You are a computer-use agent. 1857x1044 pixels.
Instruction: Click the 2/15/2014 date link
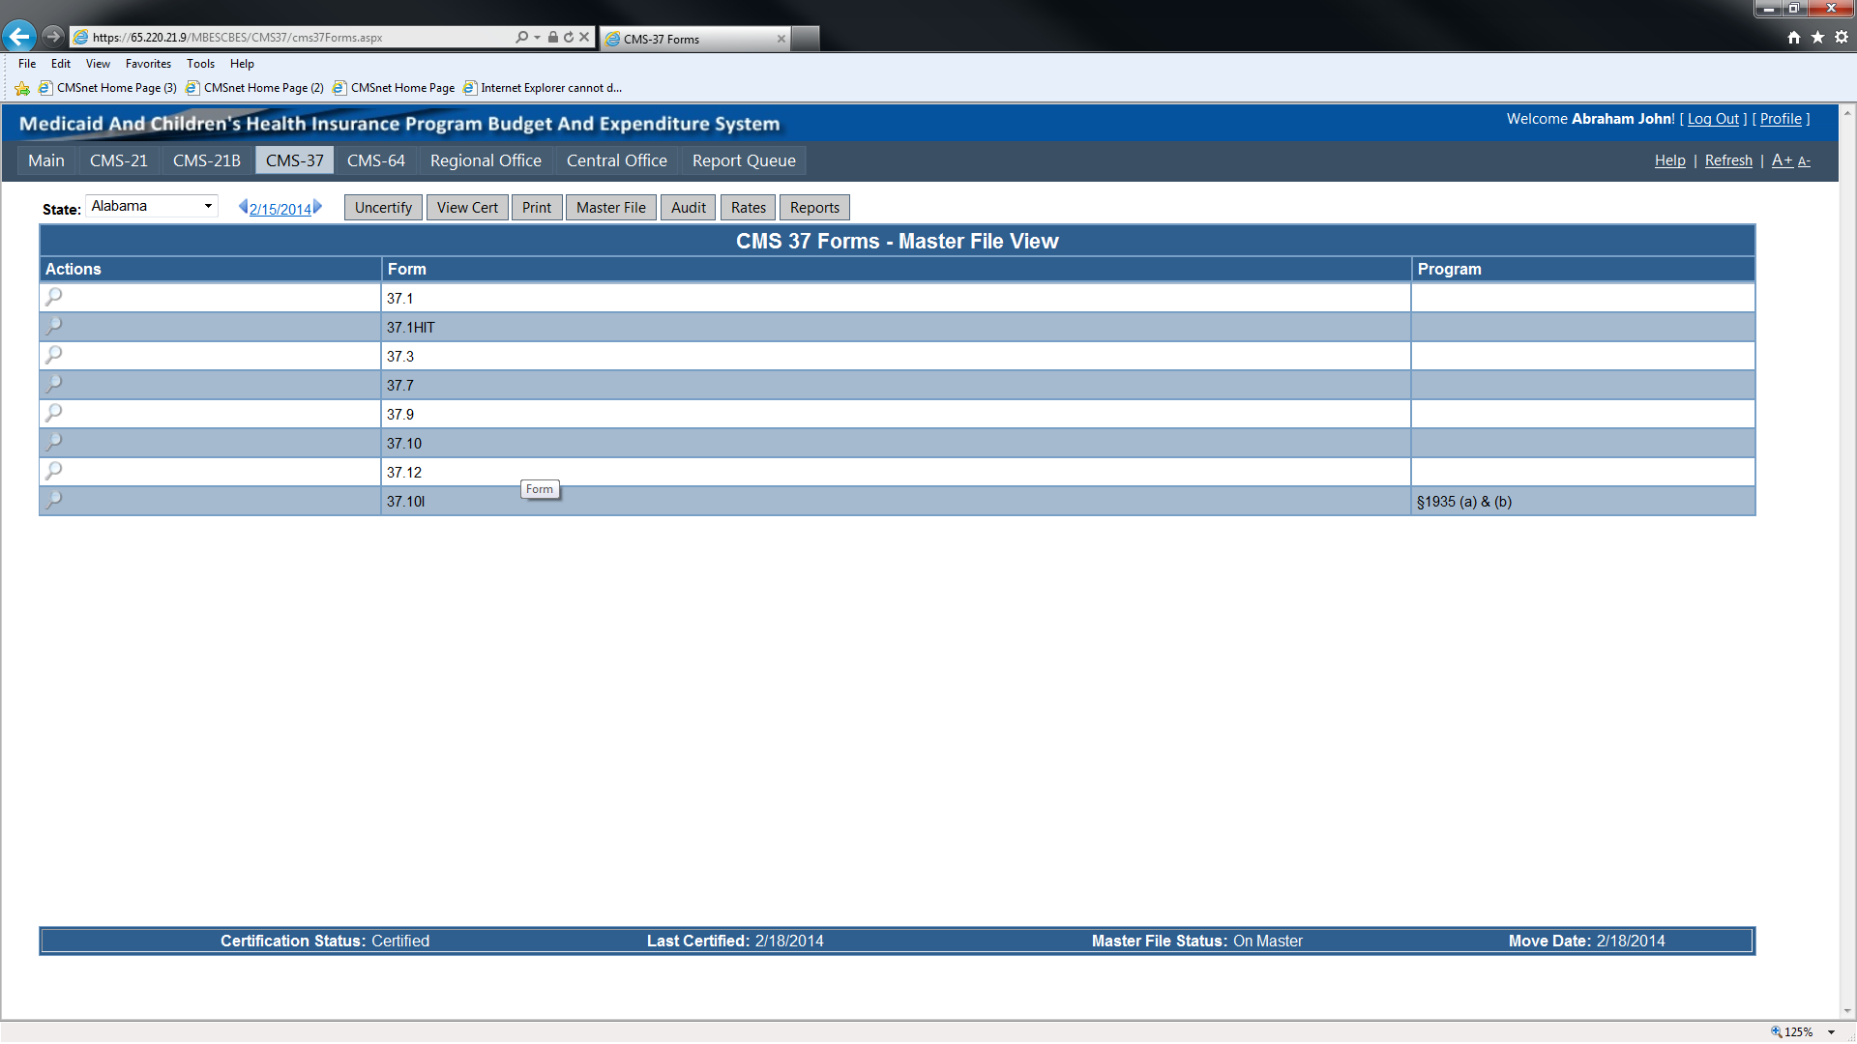coord(280,209)
